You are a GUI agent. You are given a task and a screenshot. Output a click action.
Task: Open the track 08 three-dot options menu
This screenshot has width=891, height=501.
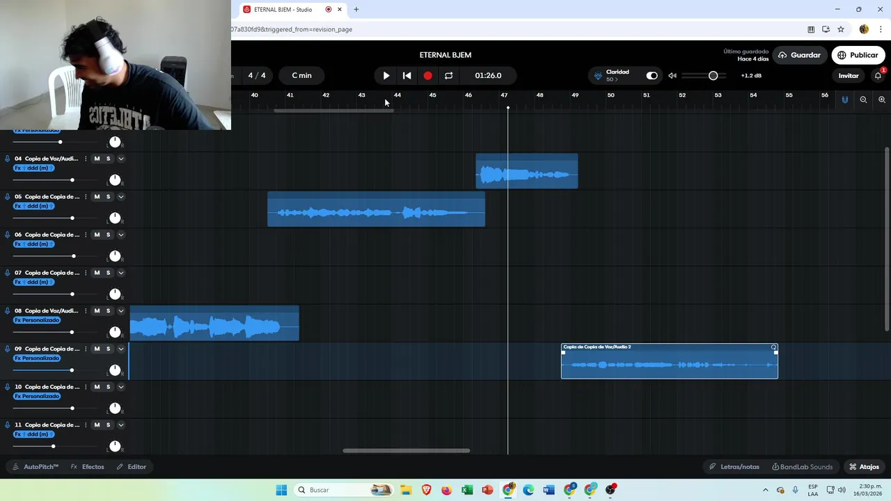(x=86, y=311)
